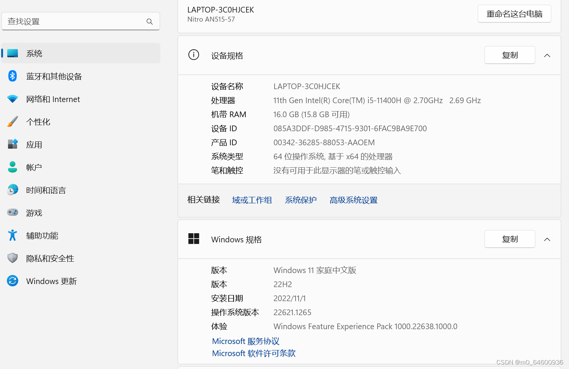569x369 pixels.
Task: Click the 操作系统版本 label
Action: (x=235, y=312)
